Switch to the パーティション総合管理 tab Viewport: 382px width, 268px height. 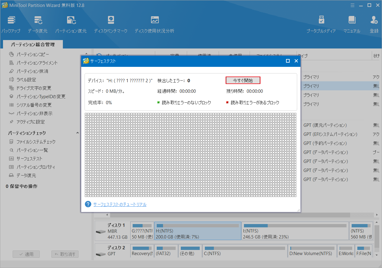[32, 44]
